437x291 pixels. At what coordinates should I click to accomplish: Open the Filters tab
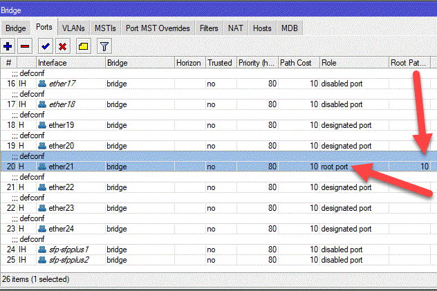(x=209, y=28)
